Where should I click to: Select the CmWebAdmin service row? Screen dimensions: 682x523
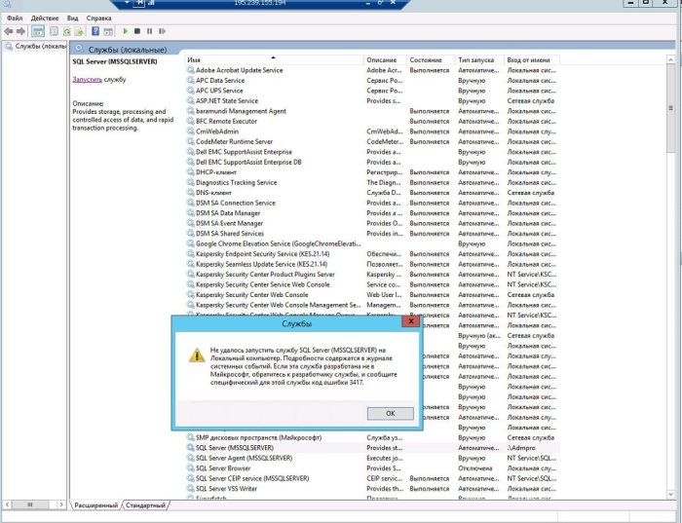372,131
